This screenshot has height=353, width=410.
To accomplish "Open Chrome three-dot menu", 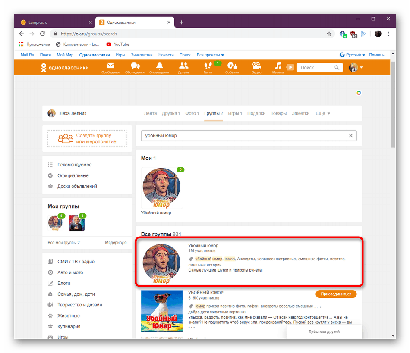I will click(389, 34).
